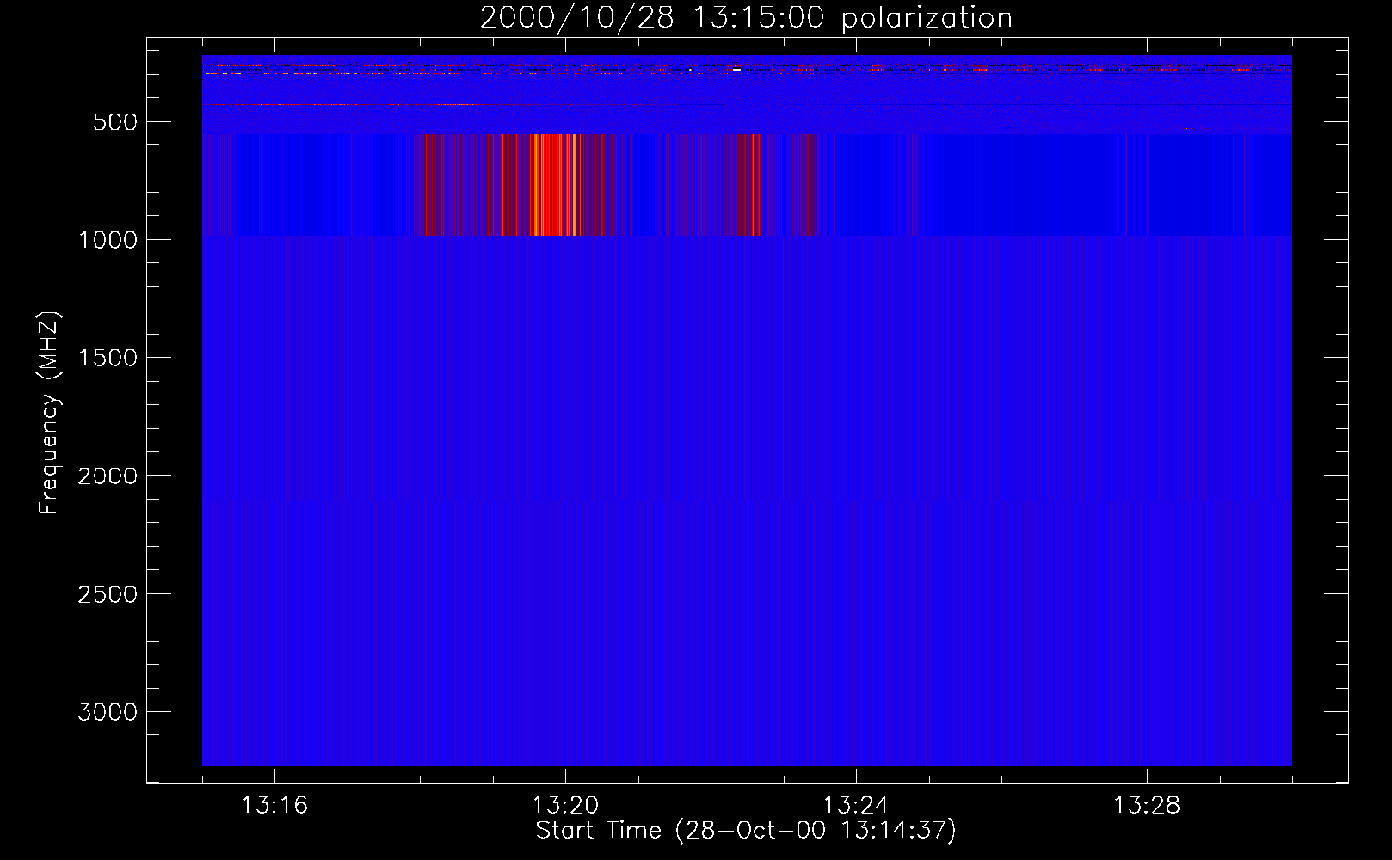This screenshot has width=1392, height=860.
Task: Click the 1500 frequency tick label
Action: pos(108,358)
